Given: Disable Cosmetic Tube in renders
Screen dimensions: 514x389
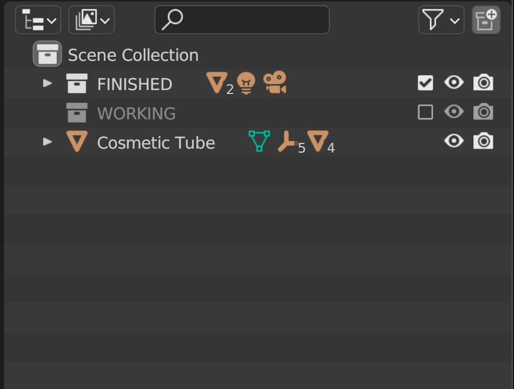Looking at the screenshot, I should [483, 141].
